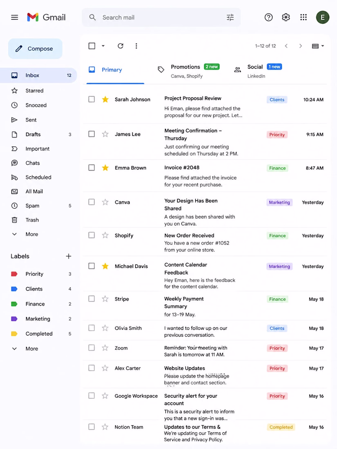Open the Inbox folder
The height and width of the screenshot is (449, 337).
click(x=38, y=76)
